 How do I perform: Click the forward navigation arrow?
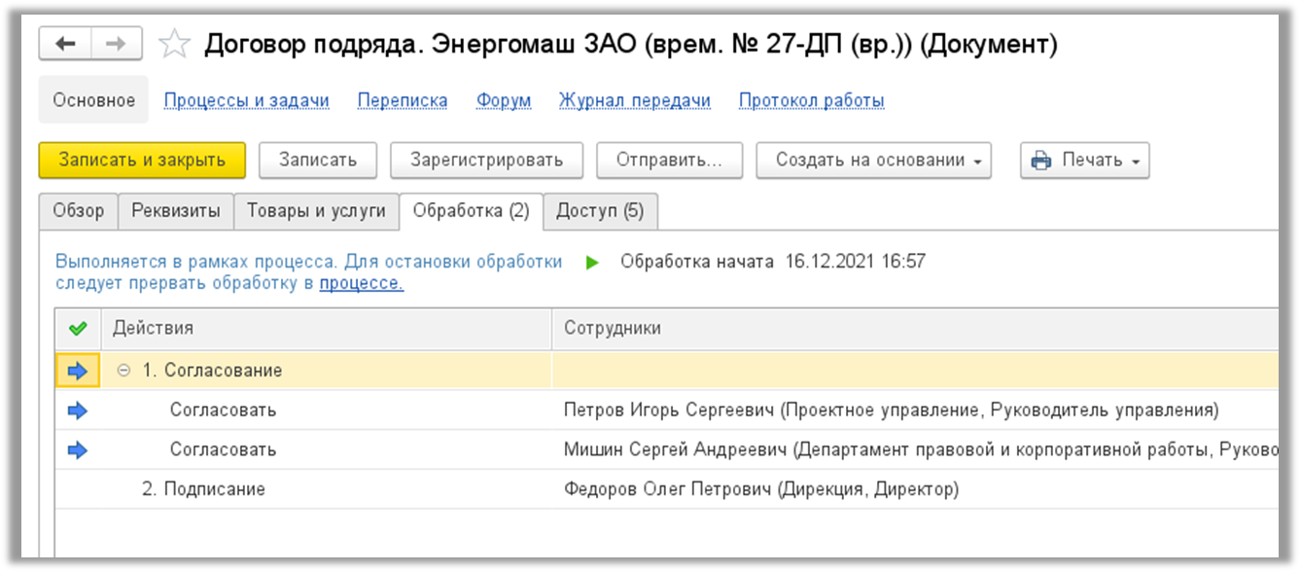tap(116, 44)
